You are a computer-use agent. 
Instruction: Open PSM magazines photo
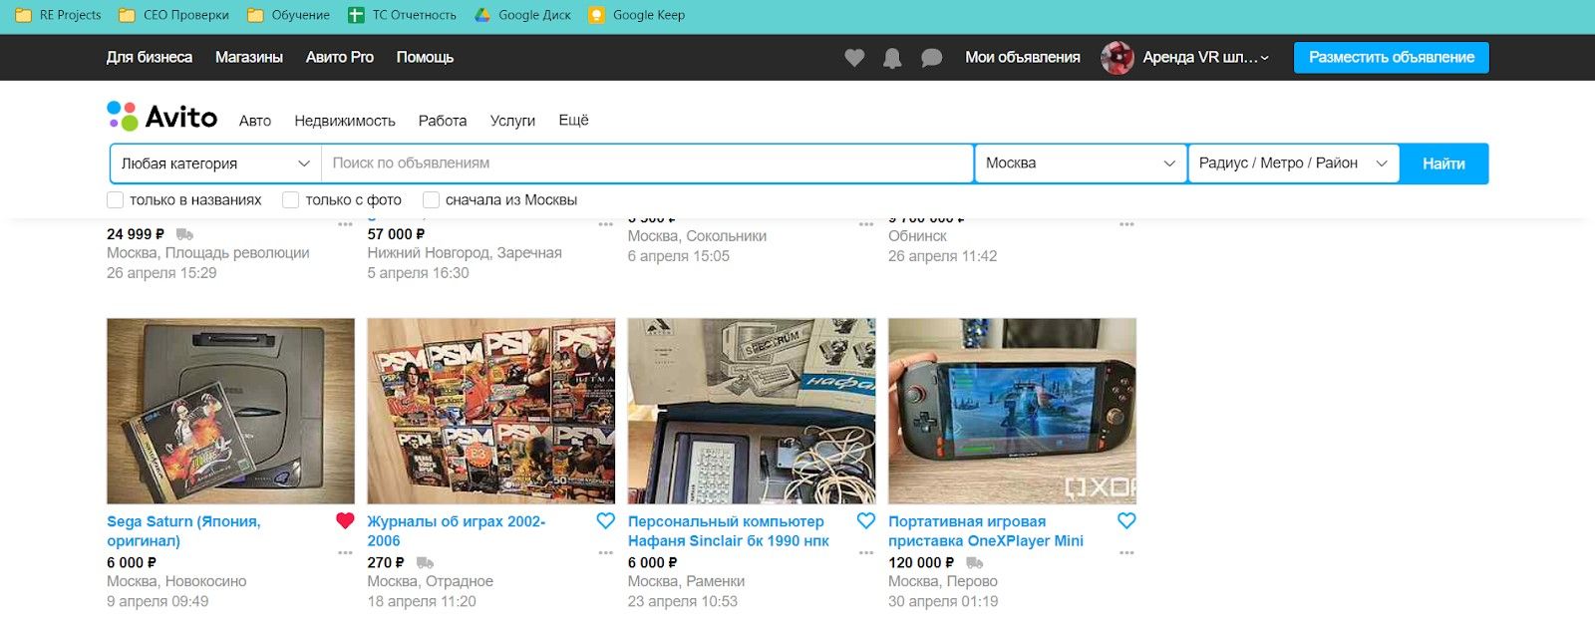491,411
